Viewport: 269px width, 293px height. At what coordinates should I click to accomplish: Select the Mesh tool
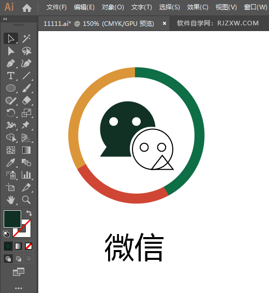[11, 150]
